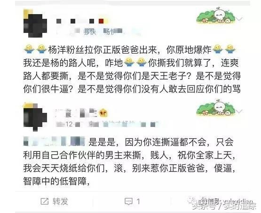Image resolution: width=261 pixels, height=213 pixels.
Task: Tap the repost 转发 icon
Action: (x=45, y=202)
